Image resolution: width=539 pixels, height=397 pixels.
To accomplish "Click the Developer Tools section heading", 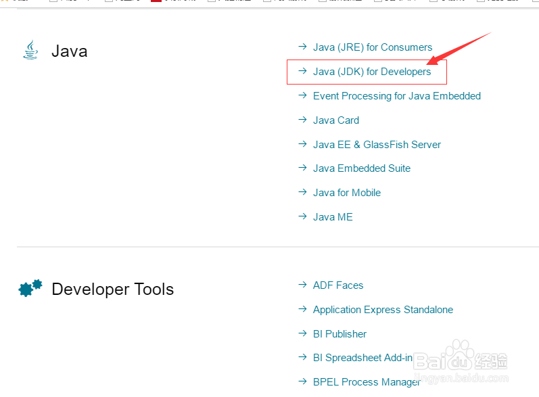I will (113, 289).
